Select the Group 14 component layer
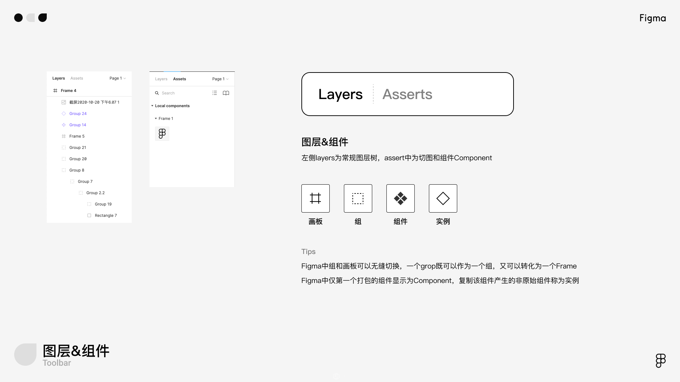The height and width of the screenshot is (382, 680). pyautogui.click(x=78, y=125)
